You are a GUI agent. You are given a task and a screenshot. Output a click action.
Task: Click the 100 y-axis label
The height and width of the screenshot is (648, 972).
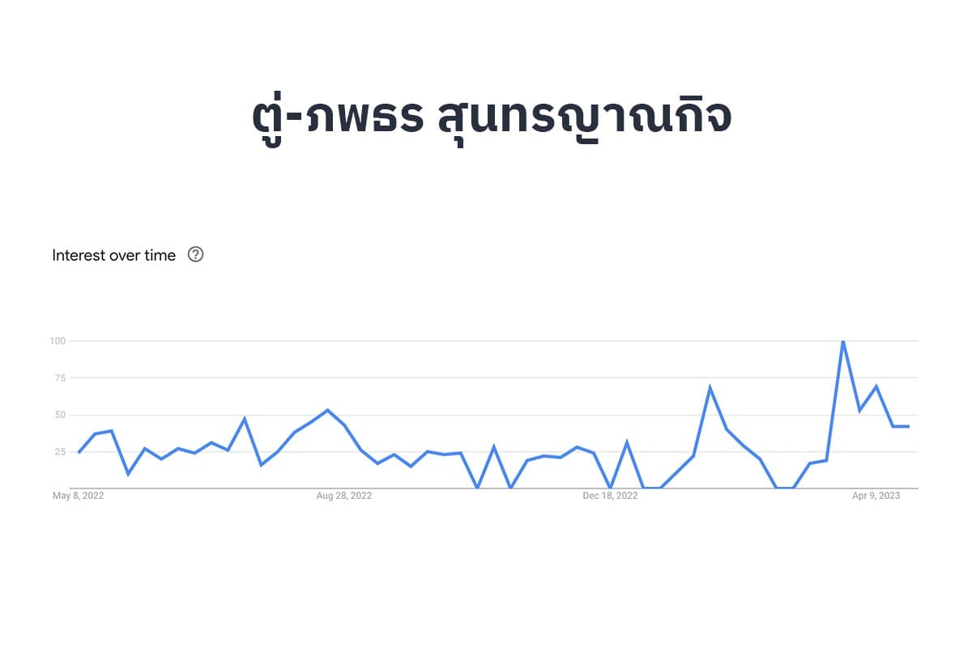(x=57, y=341)
